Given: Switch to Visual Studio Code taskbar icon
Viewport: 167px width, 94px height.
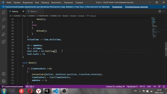Looking at the screenshot, I should [56, 91].
